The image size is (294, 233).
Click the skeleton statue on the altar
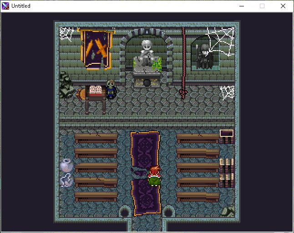146,52
